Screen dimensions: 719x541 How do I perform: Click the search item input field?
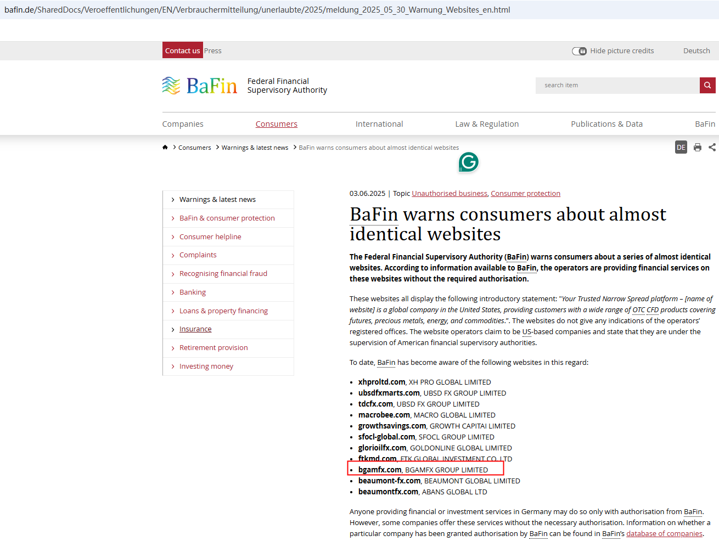617,85
